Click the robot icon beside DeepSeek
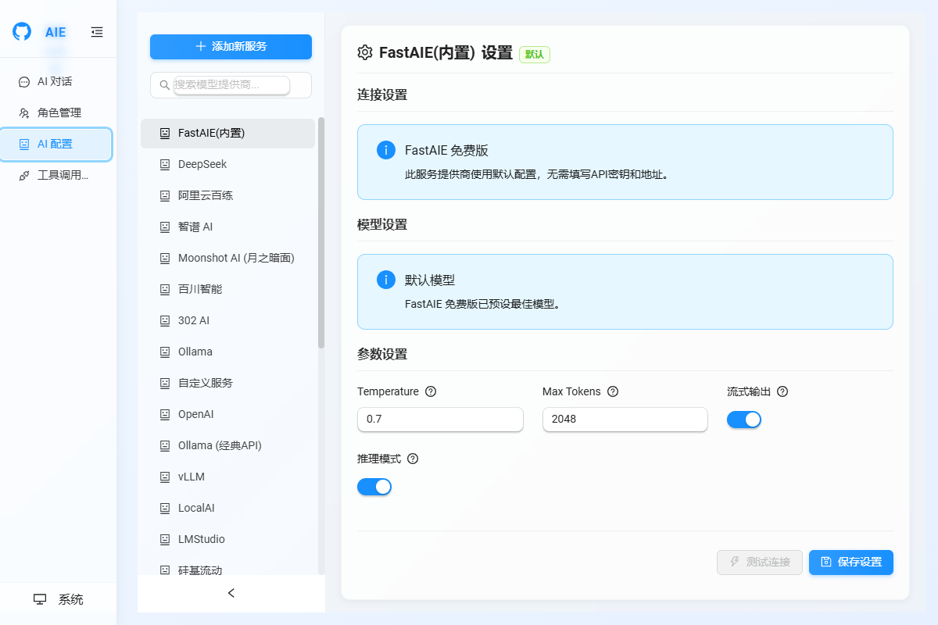This screenshot has height=625, width=938. [x=165, y=164]
